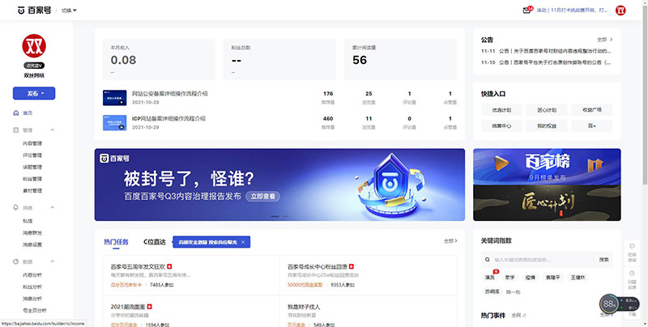Image resolution: width=648 pixels, height=327 pixels.
Task: Switch to the 热门任务 tab
Action: coord(116,242)
